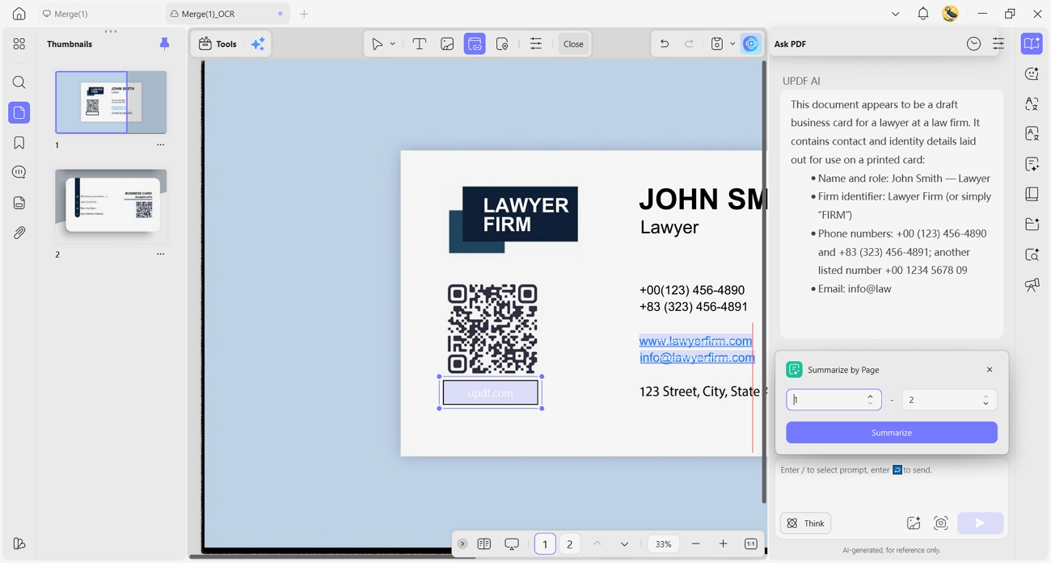This screenshot has height=563, width=1051.
Task: Open the OCR text recognition icon
Action: click(1032, 133)
